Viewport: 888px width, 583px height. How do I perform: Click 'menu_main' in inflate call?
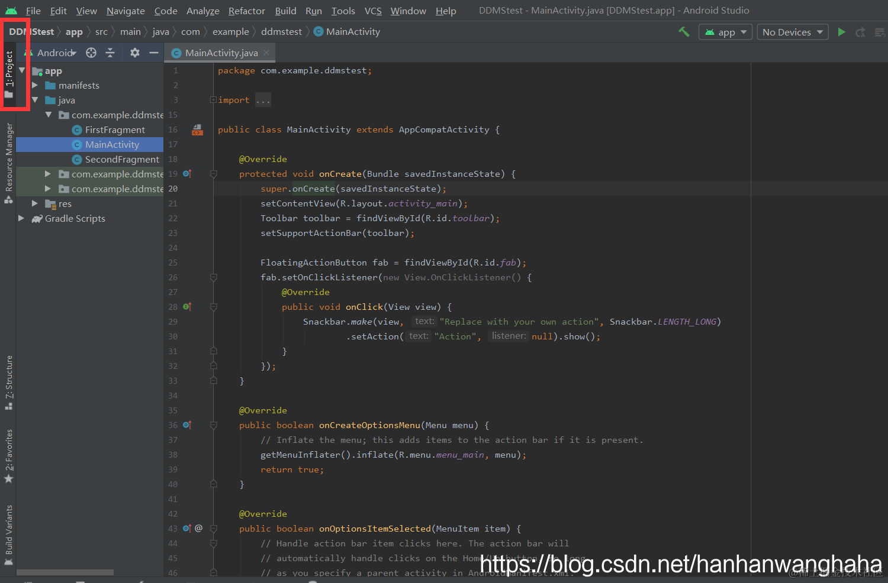pos(460,455)
